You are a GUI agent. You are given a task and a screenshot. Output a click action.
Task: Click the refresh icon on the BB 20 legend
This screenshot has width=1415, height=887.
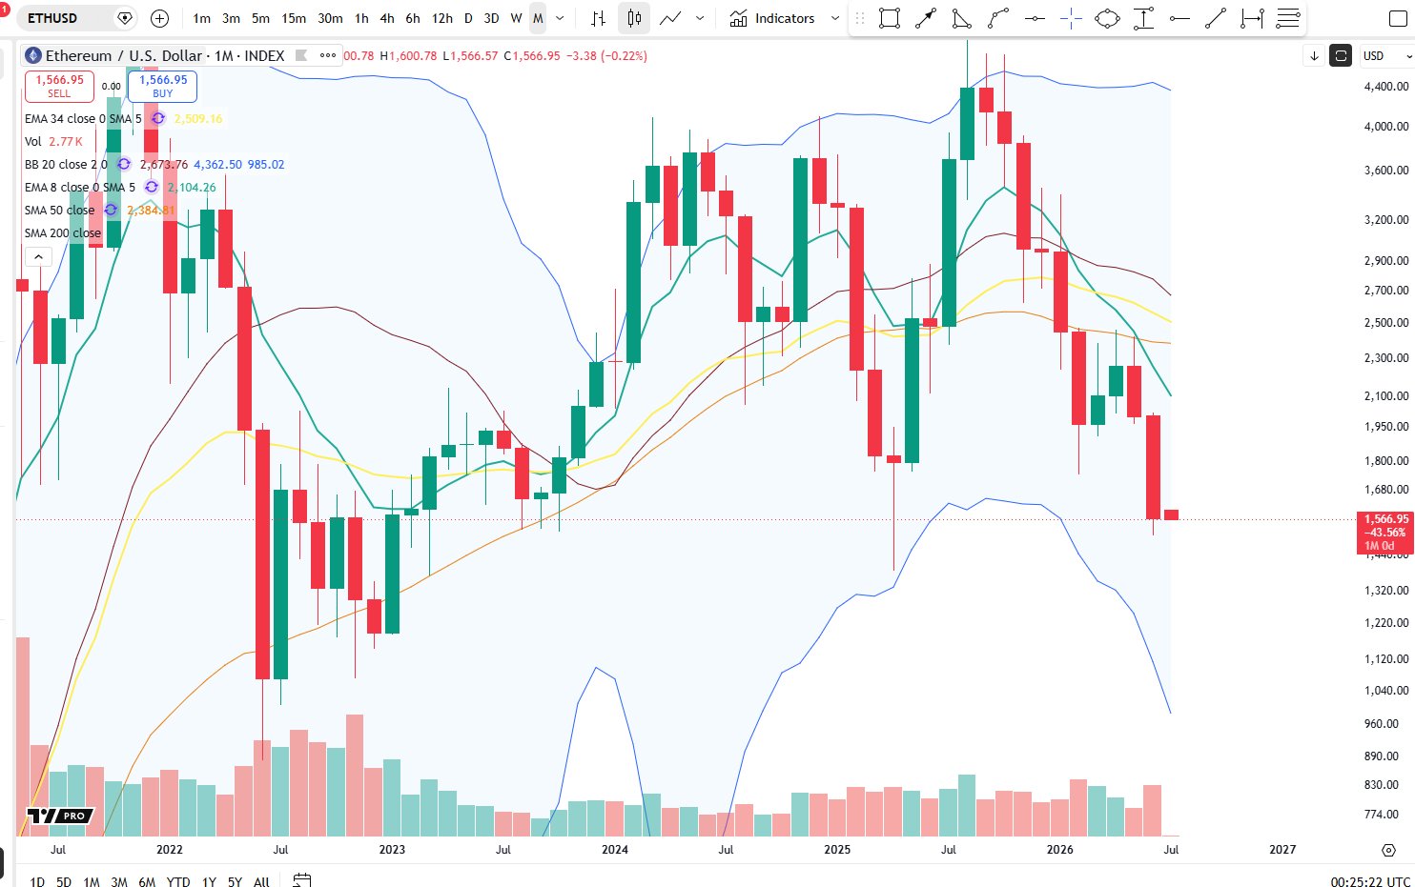click(124, 164)
